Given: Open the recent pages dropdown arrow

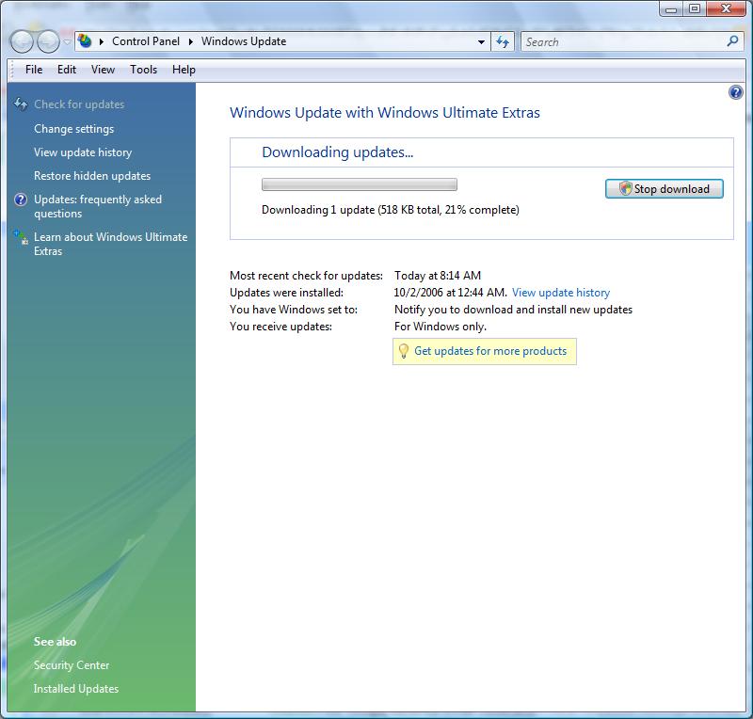Looking at the screenshot, I should pyautogui.click(x=67, y=42).
